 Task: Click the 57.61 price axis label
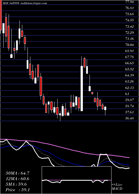coord(130,112)
